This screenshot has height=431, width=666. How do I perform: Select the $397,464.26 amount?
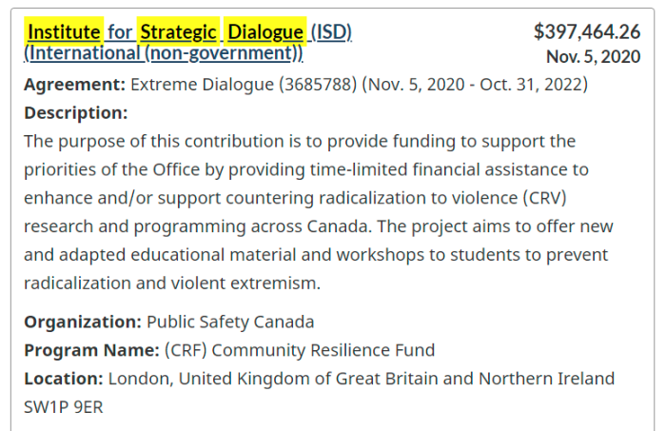[x=587, y=31]
